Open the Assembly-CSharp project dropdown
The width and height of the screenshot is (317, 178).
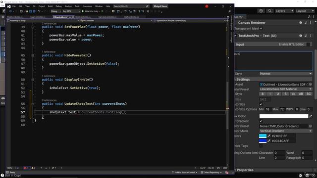43,21
